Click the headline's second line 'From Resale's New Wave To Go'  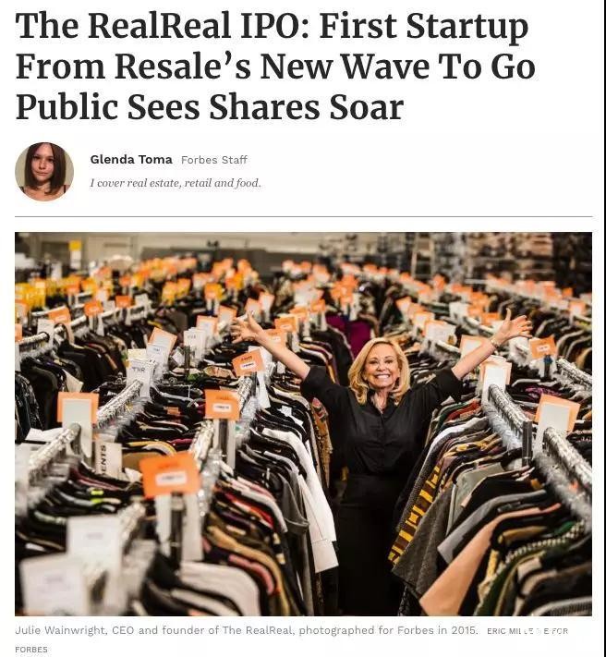coord(275,67)
